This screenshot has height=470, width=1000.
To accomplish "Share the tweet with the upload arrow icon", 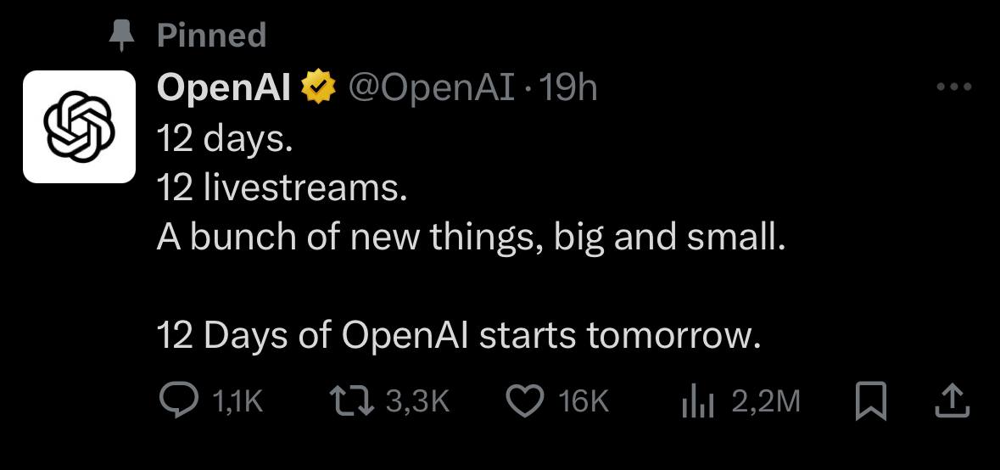I will tap(951, 401).
